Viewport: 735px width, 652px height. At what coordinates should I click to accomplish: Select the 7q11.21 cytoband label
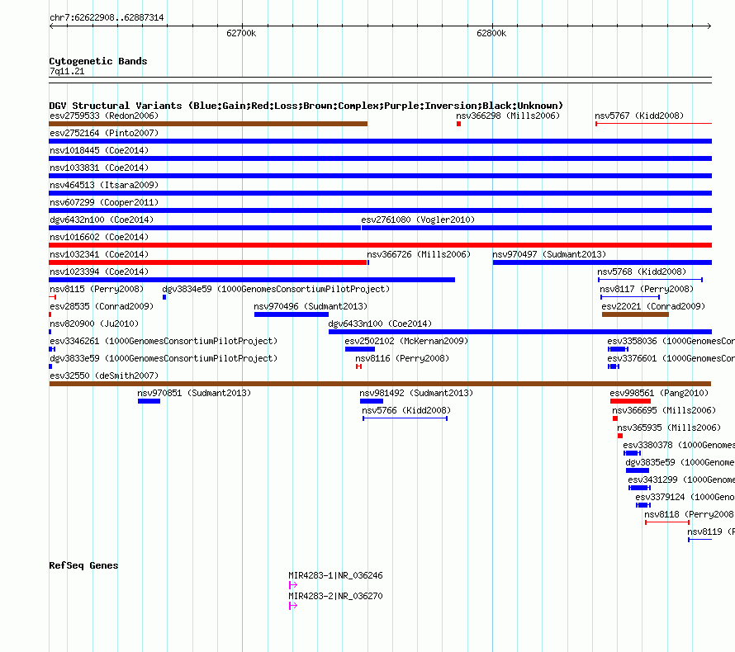coord(67,71)
